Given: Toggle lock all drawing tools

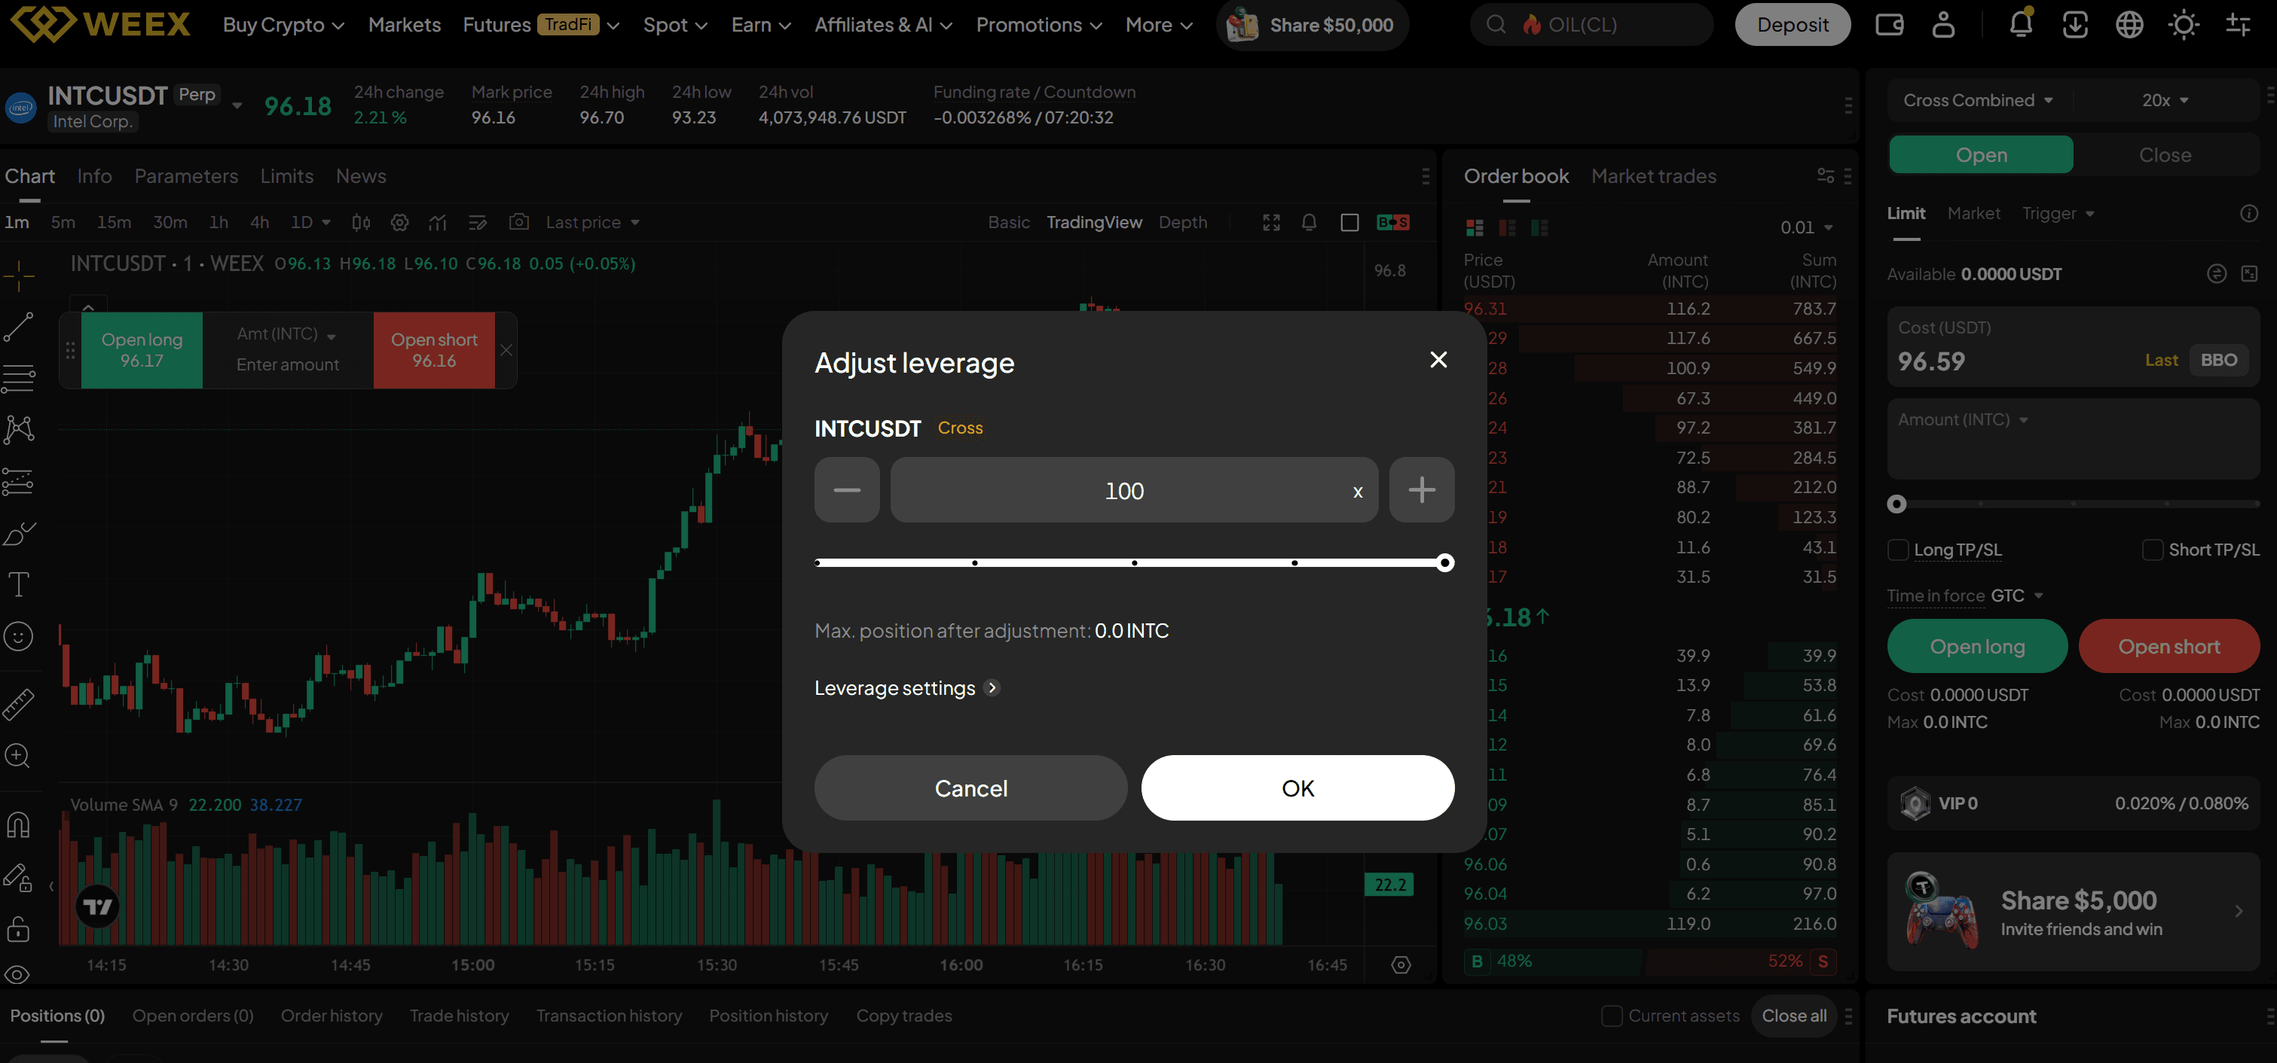Looking at the screenshot, I should (19, 929).
